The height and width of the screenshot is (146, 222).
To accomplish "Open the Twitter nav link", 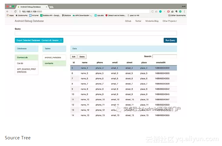I will pyautogui.click(x=138, y=21).
